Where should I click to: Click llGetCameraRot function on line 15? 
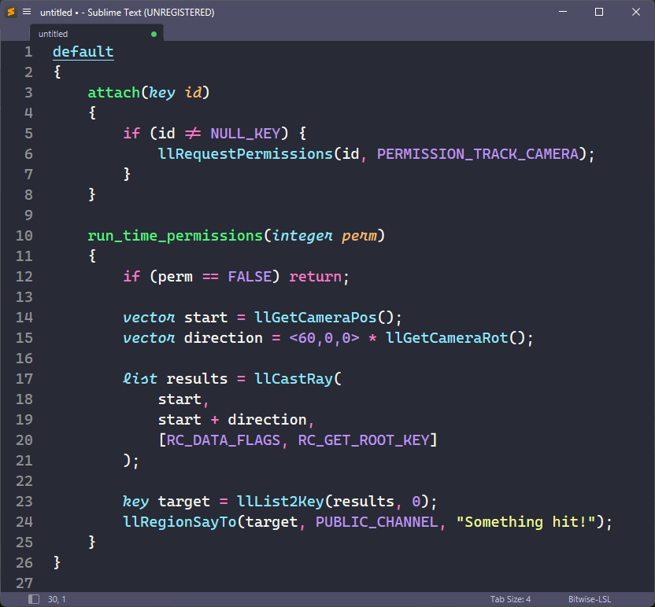[446, 338]
